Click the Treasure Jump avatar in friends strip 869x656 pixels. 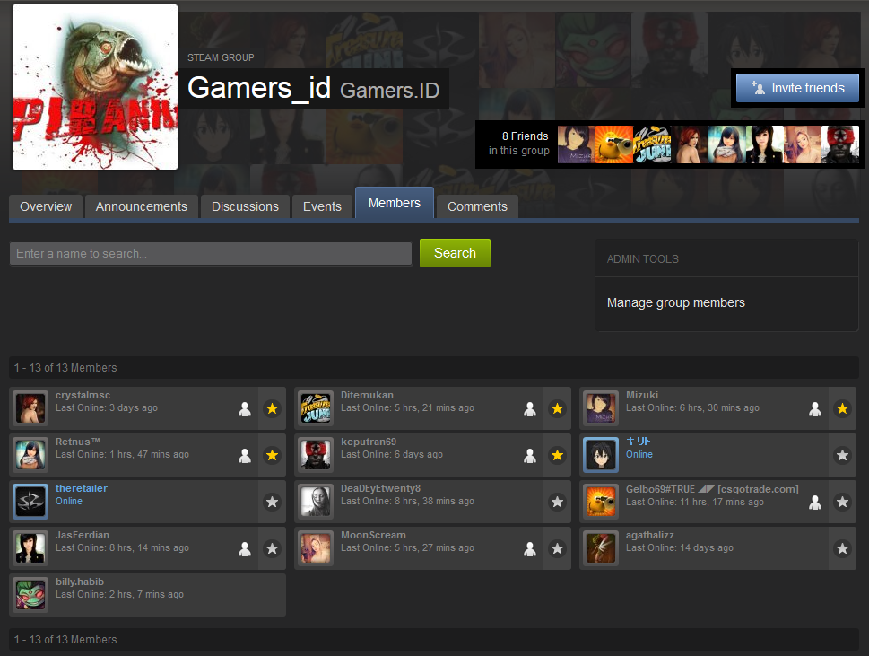pyautogui.click(x=651, y=144)
